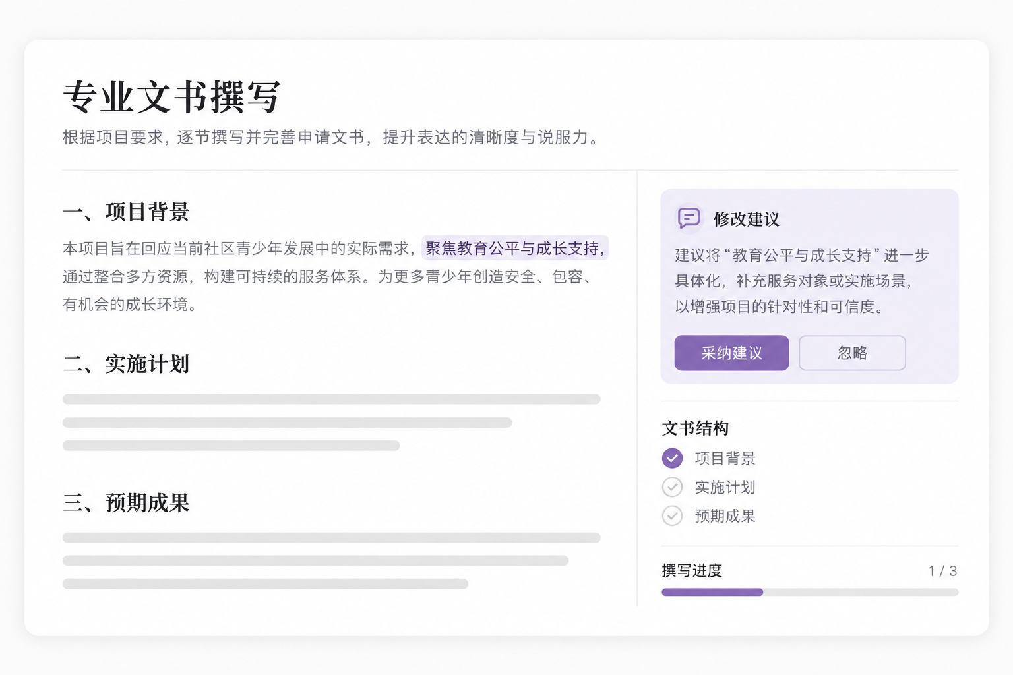This screenshot has width=1013, height=675.
Task: Click the 三、预期成果 section heading
Action: click(126, 502)
